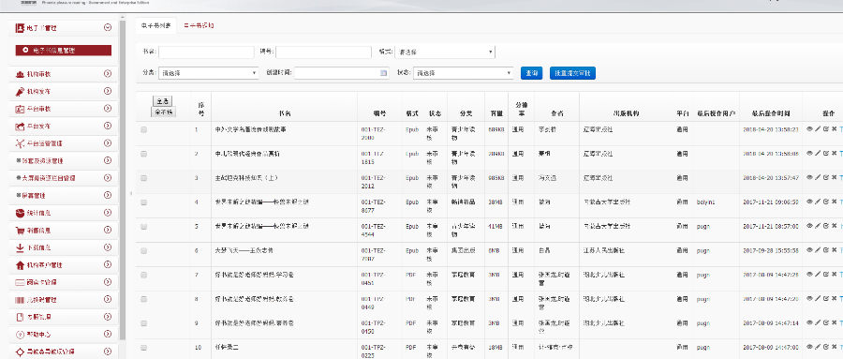Expand the 机构客户管理 section chevron
This screenshot has width=843, height=359.
[107, 265]
